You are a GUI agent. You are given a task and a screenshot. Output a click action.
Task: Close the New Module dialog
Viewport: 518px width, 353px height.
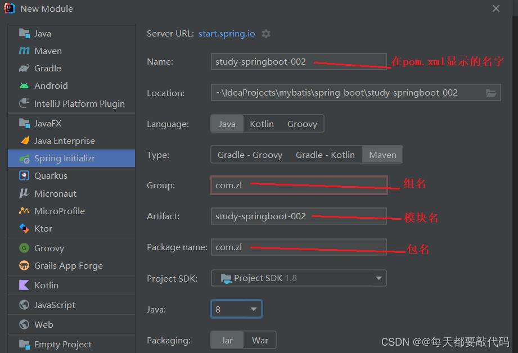[x=496, y=8]
